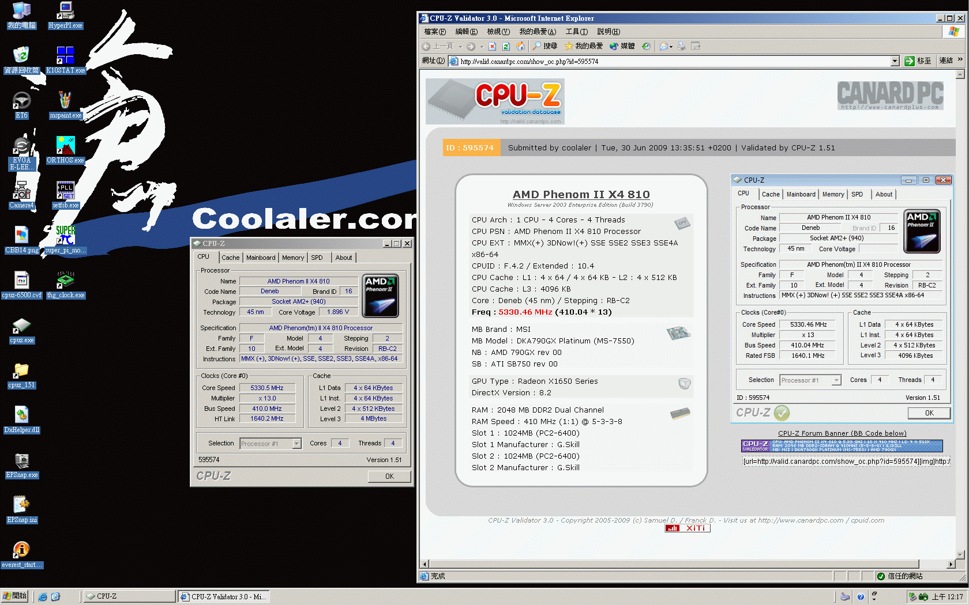Open the HyperPI.exe desktop icon
The height and width of the screenshot is (605, 969).
point(65,14)
